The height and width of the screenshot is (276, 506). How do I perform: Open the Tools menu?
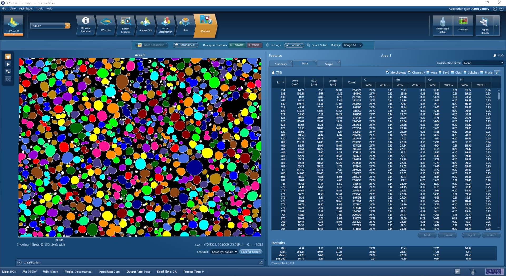pos(40,9)
